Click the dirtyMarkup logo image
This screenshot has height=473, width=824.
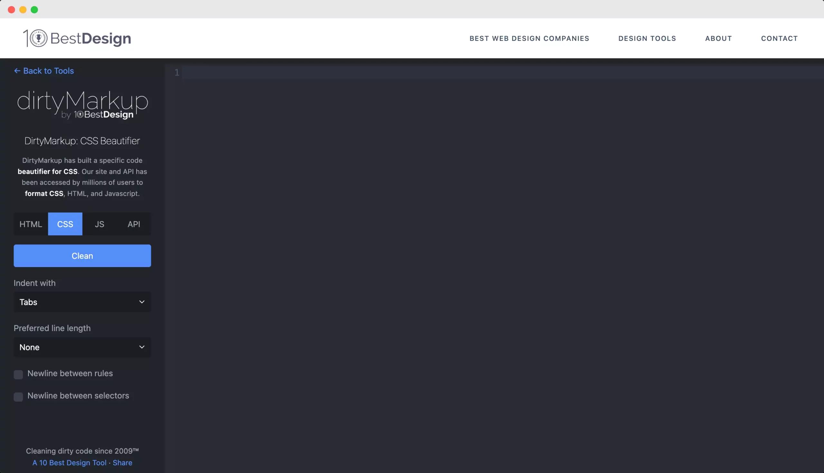click(x=82, y=104)
